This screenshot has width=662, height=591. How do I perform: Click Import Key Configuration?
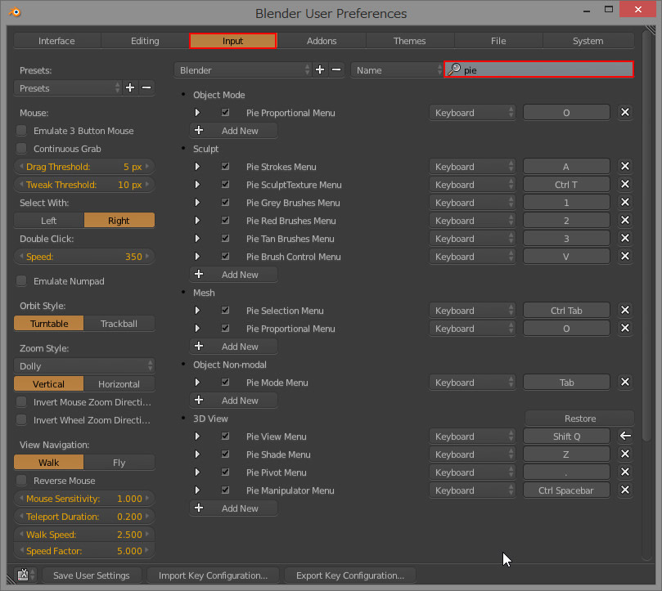pos(214,575)
